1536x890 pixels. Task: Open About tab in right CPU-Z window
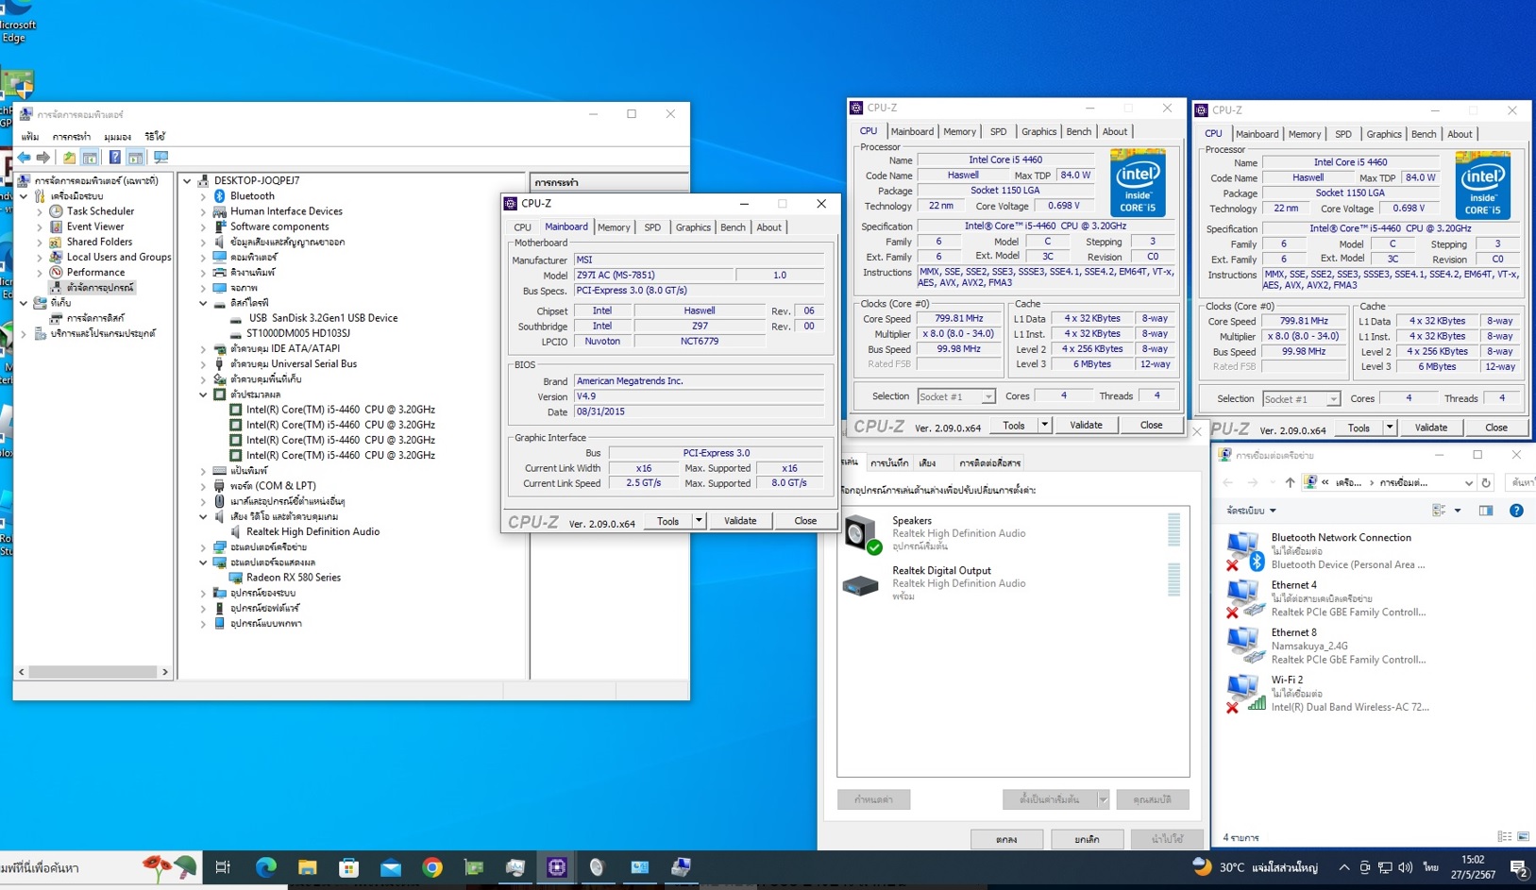tap(1460, 134)
